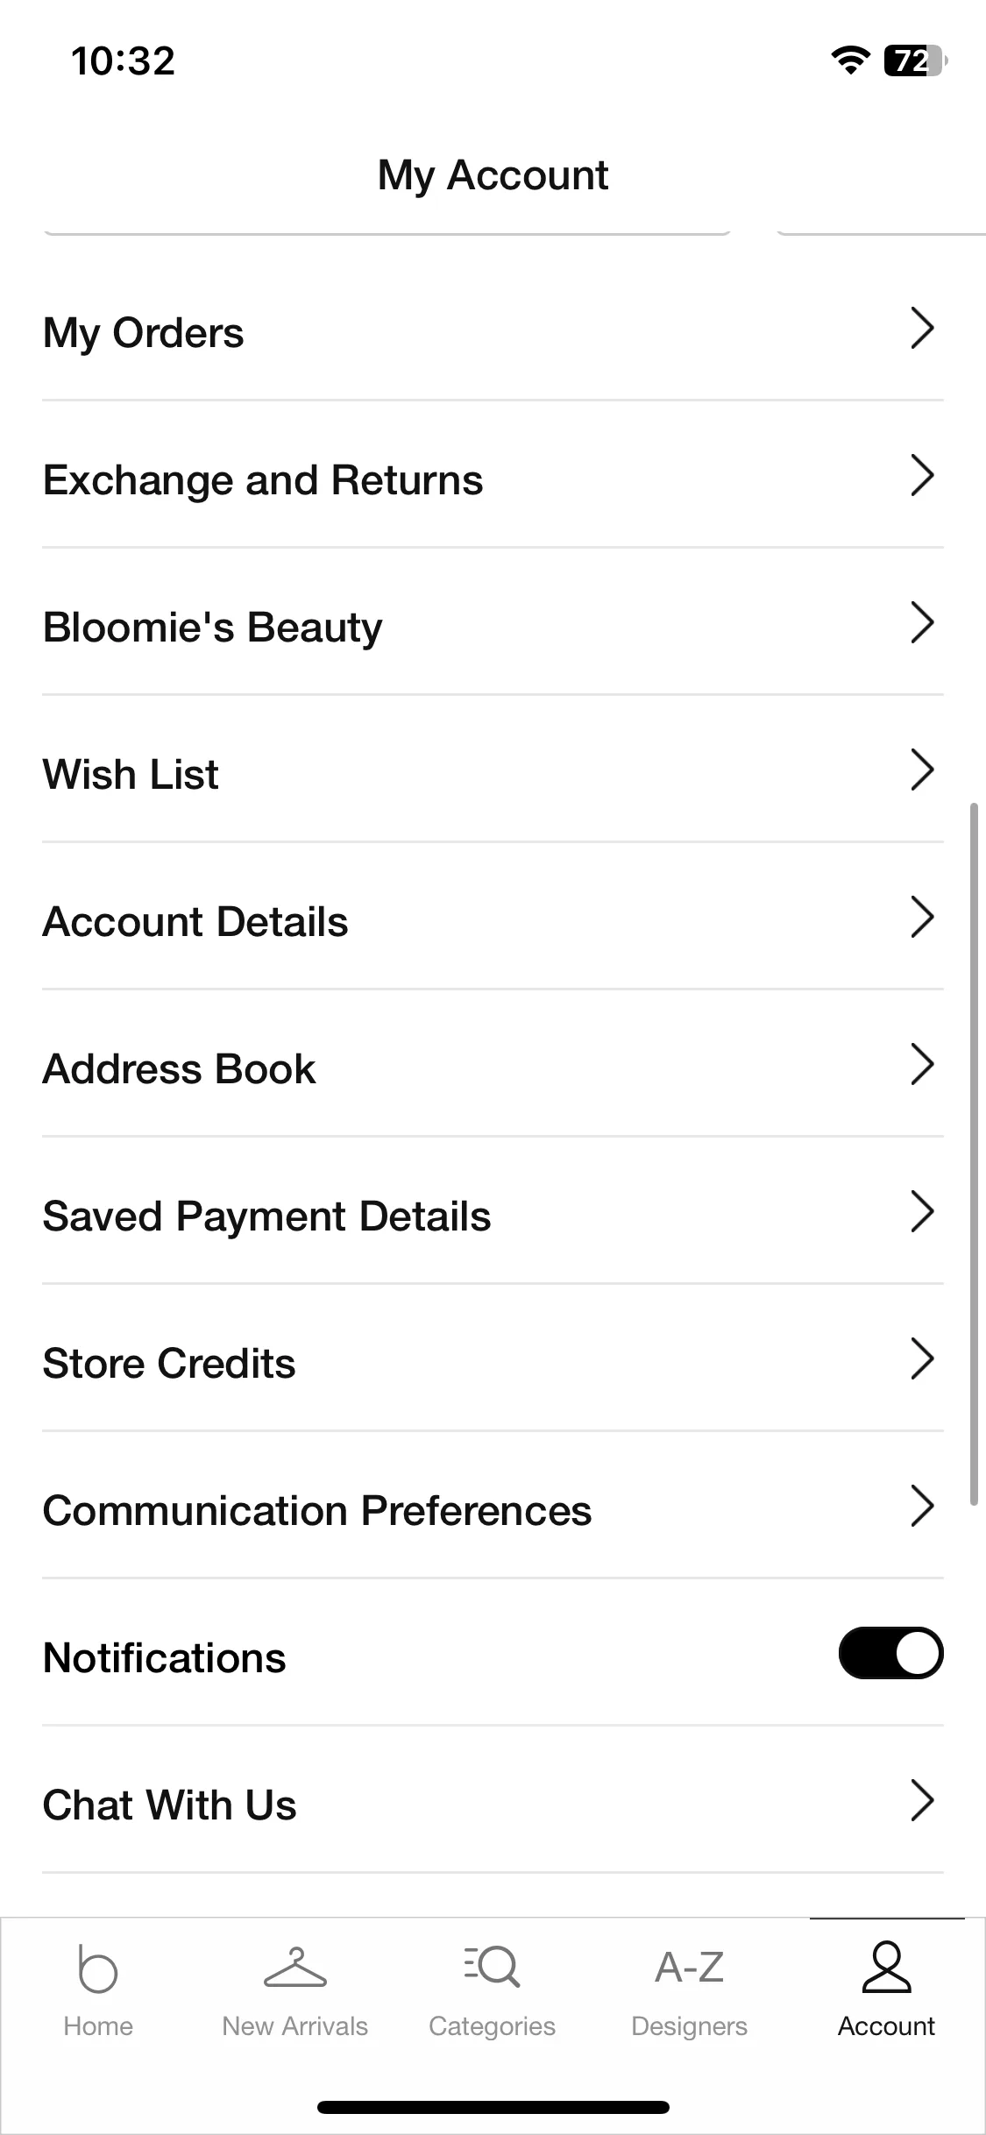Turn off the Notifications switch
The image size is (986, 2135).
(x=890, y=1653)
